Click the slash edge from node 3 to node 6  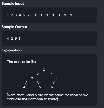(x=54, y=83)
